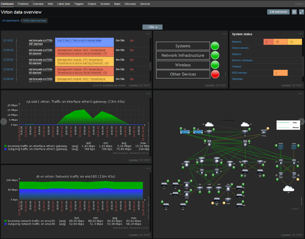Click the green Network Infrastructure status indicator
The image size is (305, 239).
pyautogui.click(x=215, y=55)
